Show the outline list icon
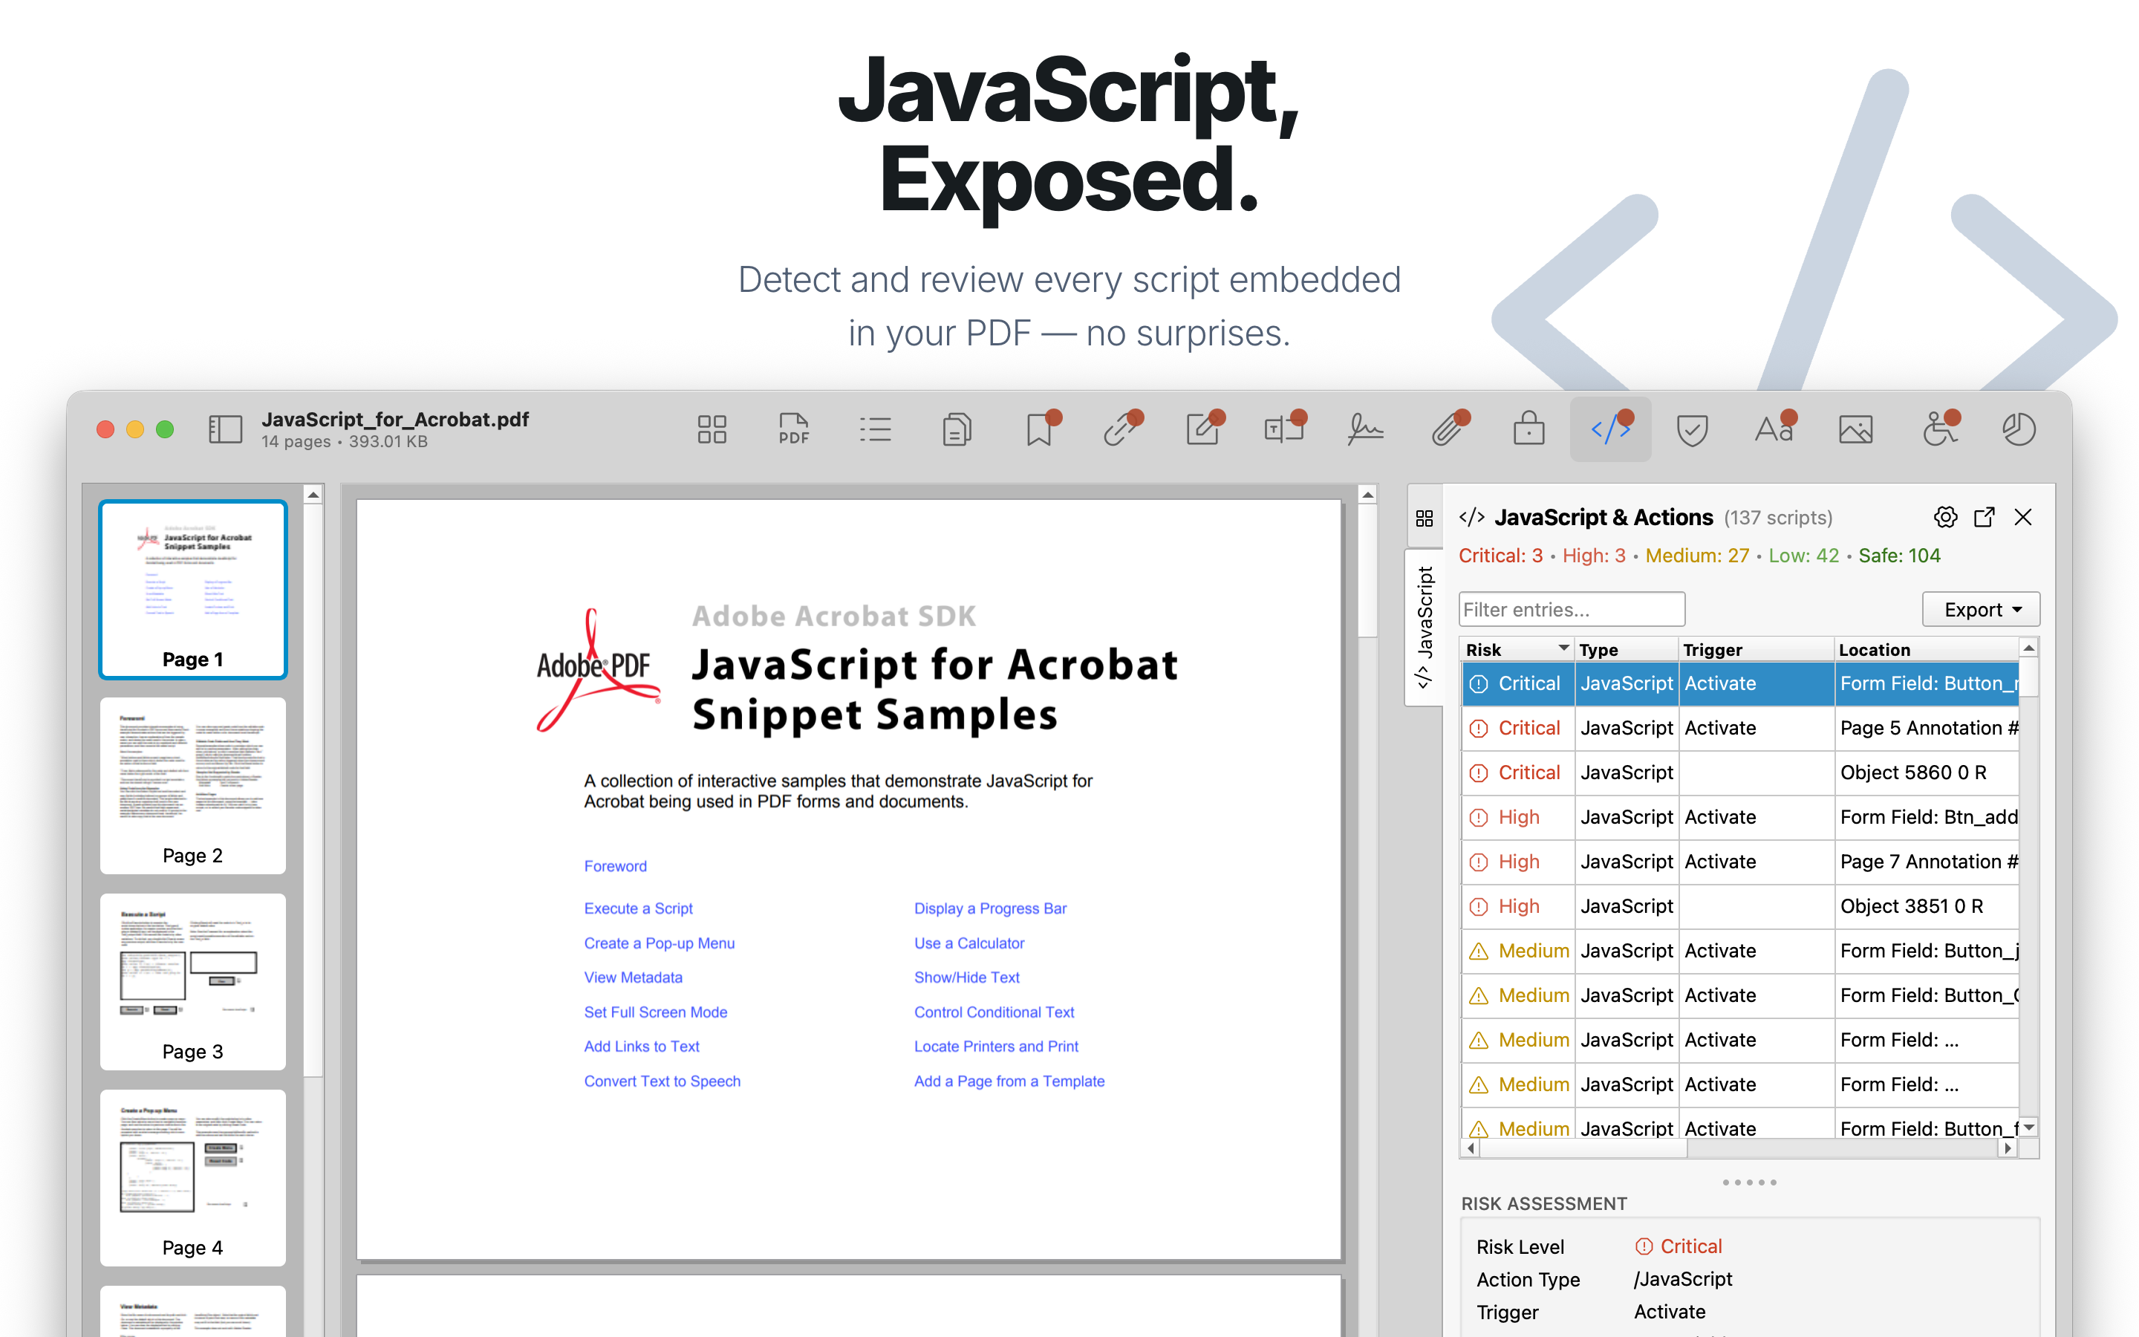 click(875, 430)
